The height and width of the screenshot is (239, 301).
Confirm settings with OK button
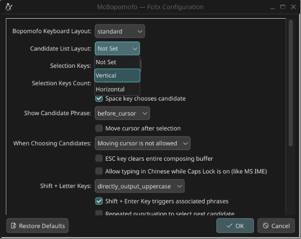click(x=235, y=226)
